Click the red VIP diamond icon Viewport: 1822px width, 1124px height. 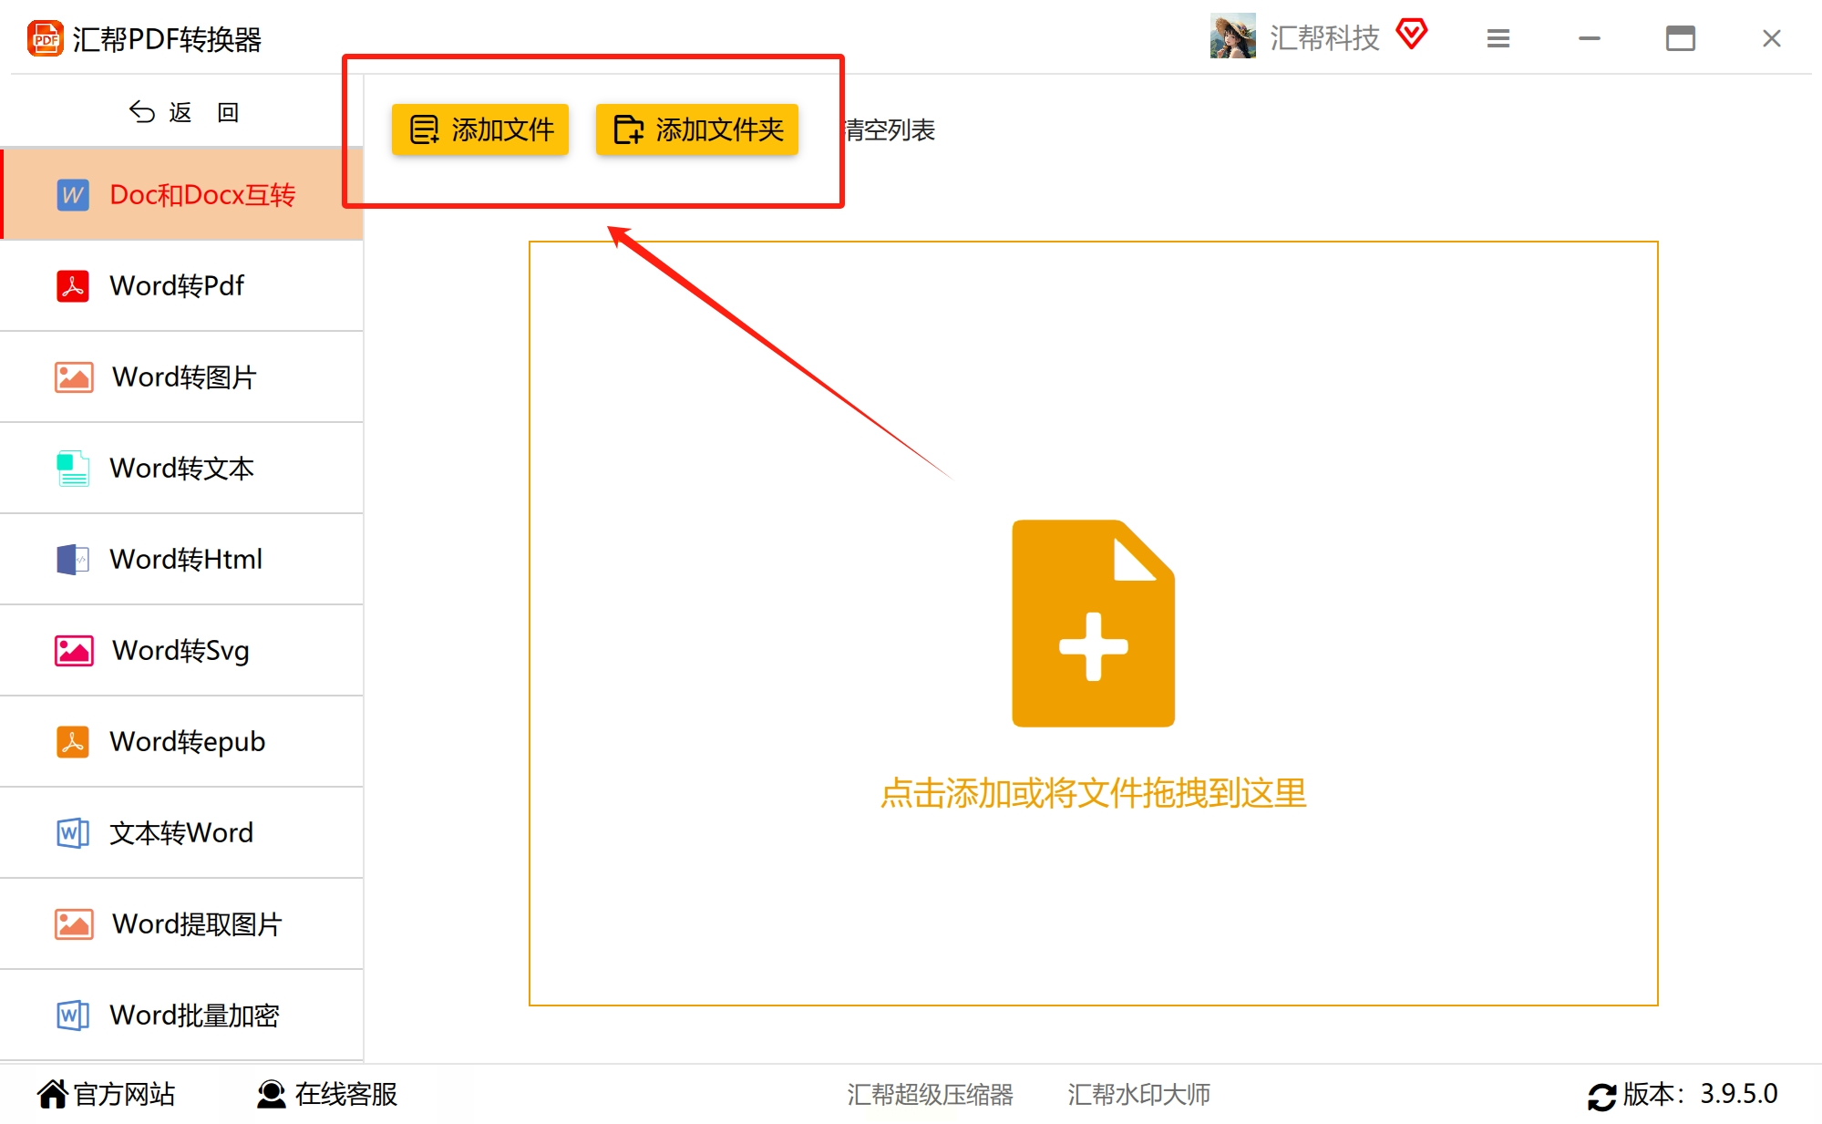pos(1411,36)
